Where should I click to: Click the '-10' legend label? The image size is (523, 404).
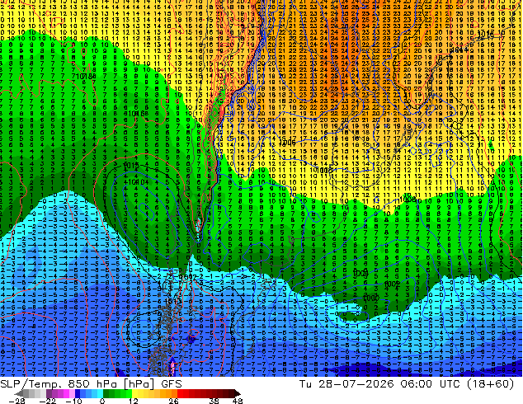[x=73, y=401]
